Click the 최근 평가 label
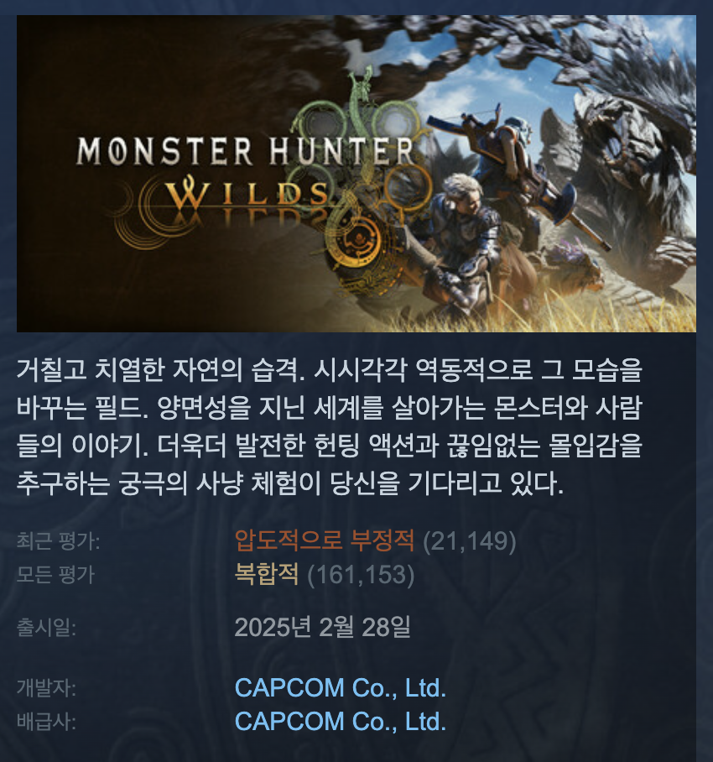Image resolution: width=713 pixels, height=762 pixels. pos(58,541)
